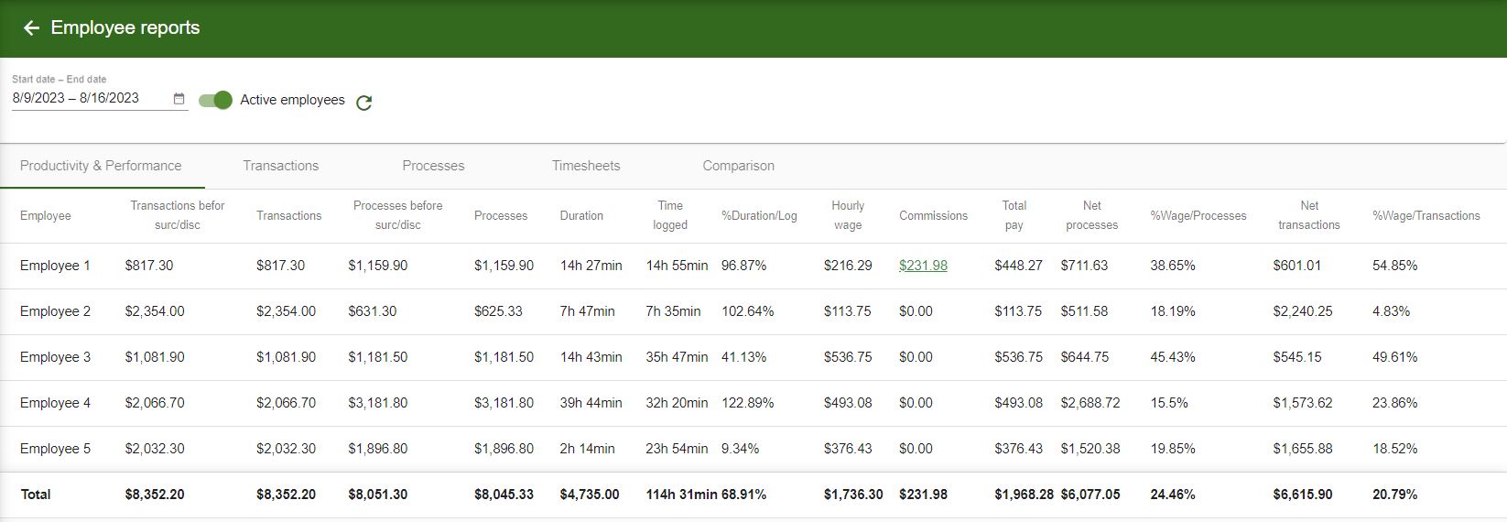Click Employee 3 wage/transactions 49.61%
Image resolution: width=1507 pixels, height=522 pixels.
1395,357
